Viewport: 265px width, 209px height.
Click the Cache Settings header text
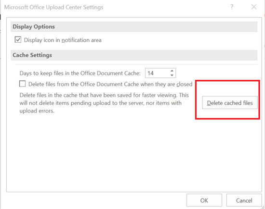pos(32,55)
